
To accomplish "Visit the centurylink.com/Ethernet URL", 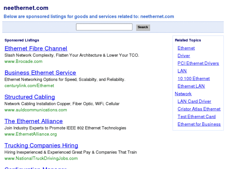I will [29, 86].
